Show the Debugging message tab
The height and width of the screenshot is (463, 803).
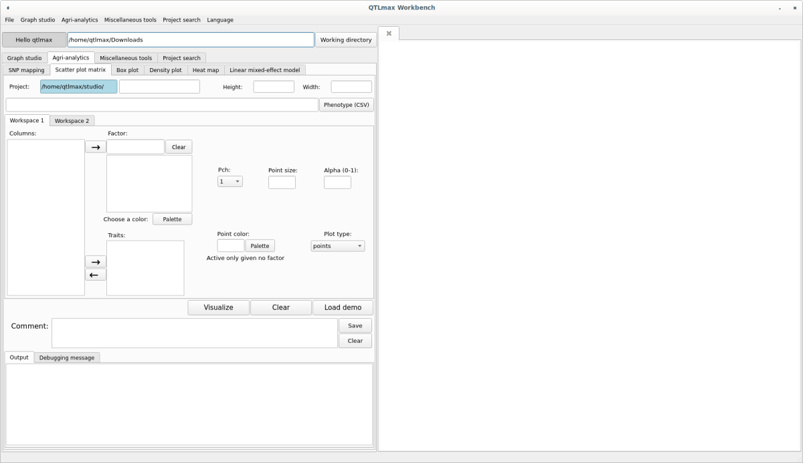pos(66,358)
